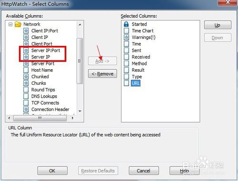Viewport: 238px width, 181px height.
Task: Select Result in selected columns
Action: (x=138, y=70)
